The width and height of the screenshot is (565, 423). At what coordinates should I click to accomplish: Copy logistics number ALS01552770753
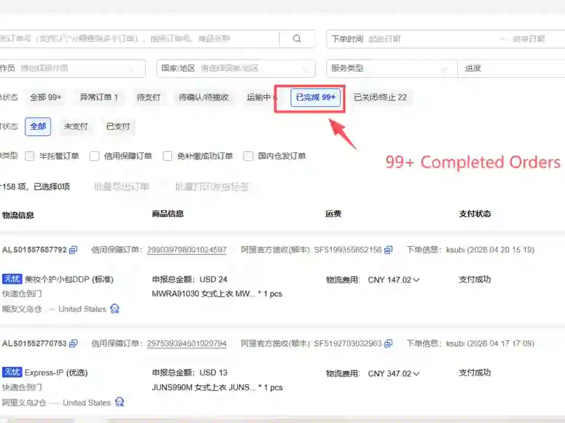tap(73, 344)
